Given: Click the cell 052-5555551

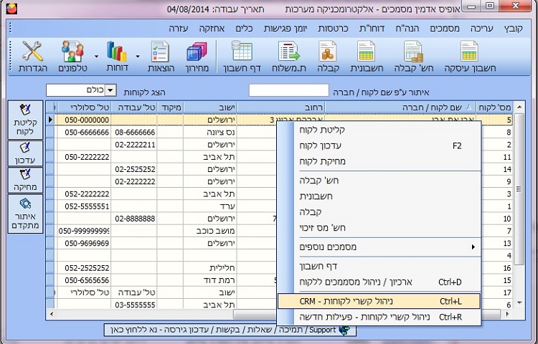Looking at the screenshot, I should (84, 206).
